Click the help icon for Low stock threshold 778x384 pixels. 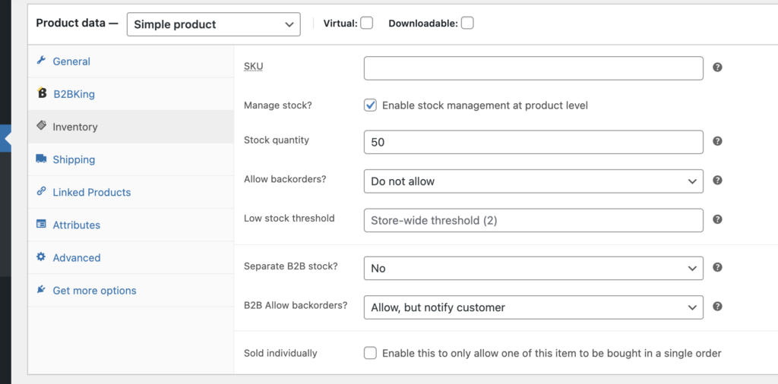[x=717, y=219]
